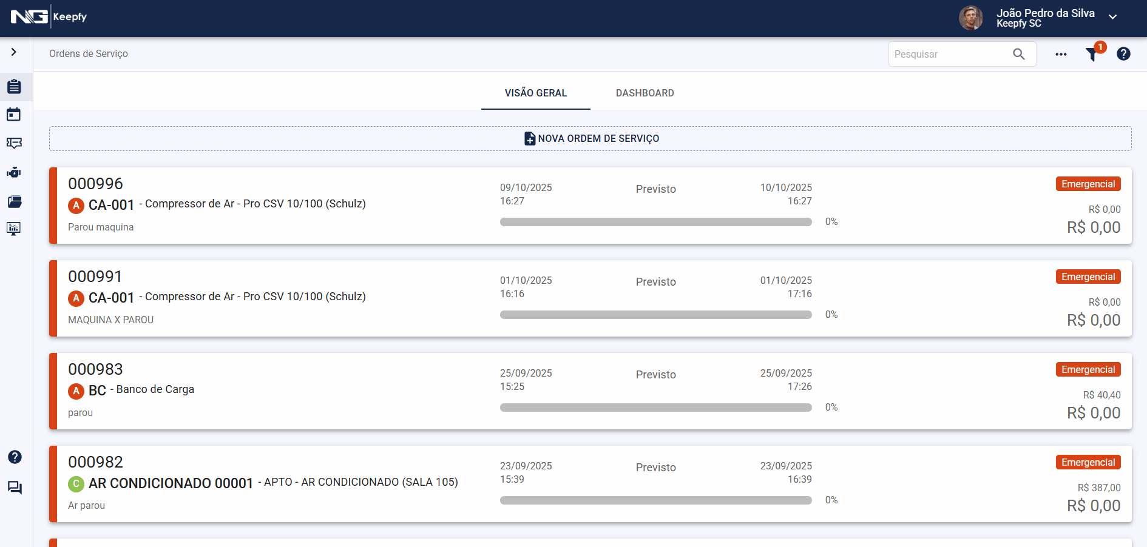Click the Emergencial tag on order 000982
1147x547 pixels.
click(x=1088, y=462)
